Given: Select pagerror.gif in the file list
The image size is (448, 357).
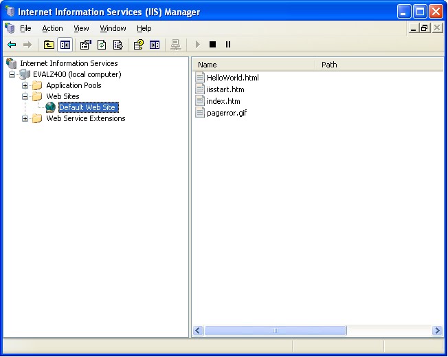Looking at the screenshot, I should (227, 113).
